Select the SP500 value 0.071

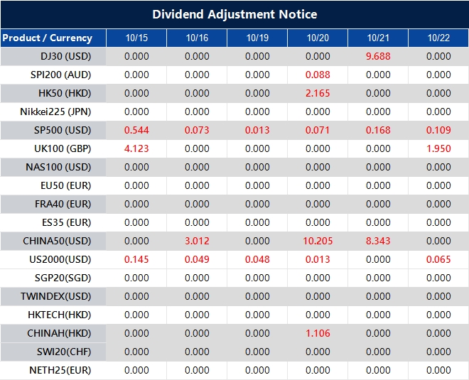pos(318,131)
